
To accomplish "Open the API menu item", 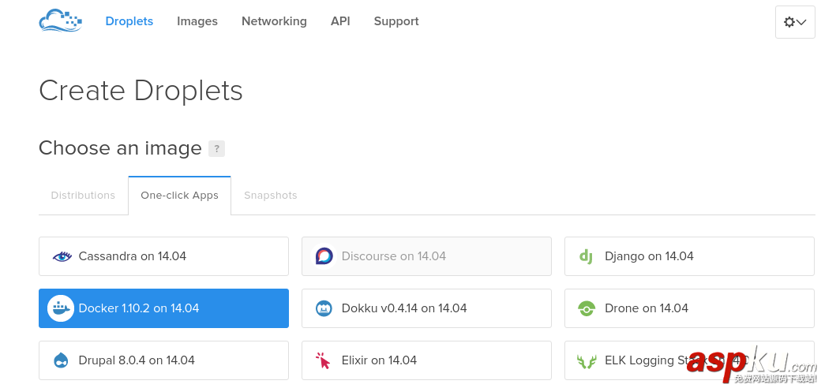I will (x=340, y=21).
